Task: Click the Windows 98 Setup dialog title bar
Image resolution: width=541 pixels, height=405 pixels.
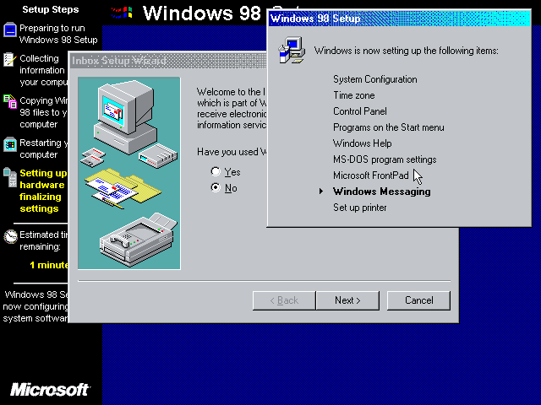Action: [400, 19]
